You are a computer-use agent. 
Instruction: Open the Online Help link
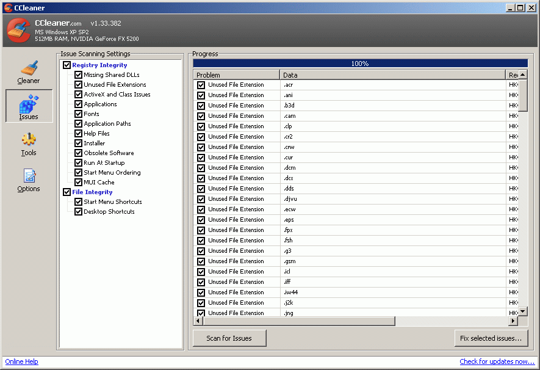(22, 361)
